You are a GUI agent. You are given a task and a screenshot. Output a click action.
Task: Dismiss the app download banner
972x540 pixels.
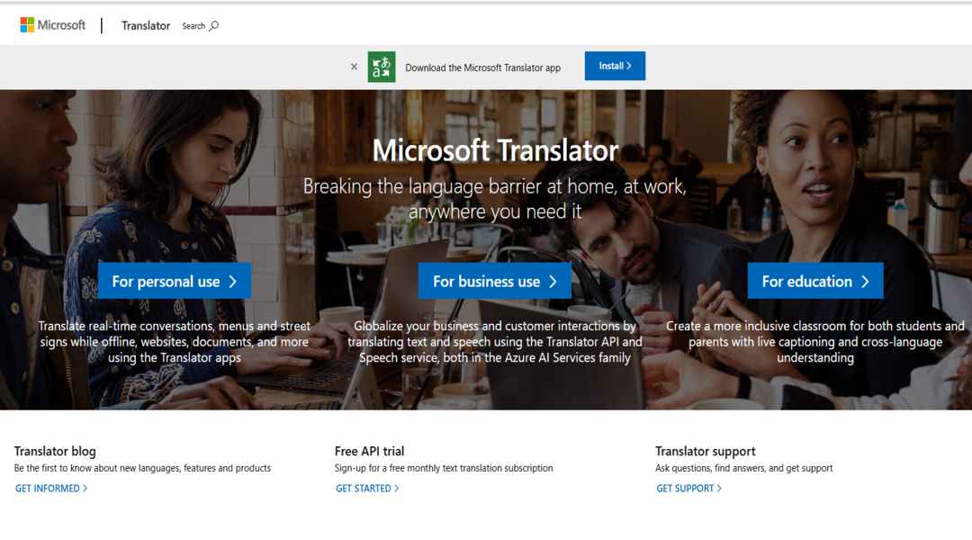pos(354,67)
